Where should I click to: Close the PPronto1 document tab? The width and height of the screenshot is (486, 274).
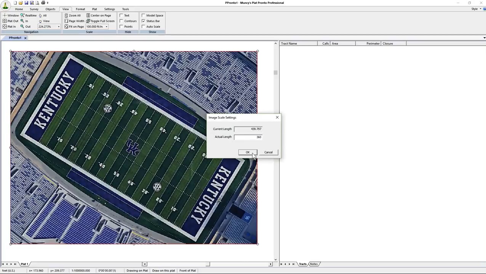click(26, 38)
